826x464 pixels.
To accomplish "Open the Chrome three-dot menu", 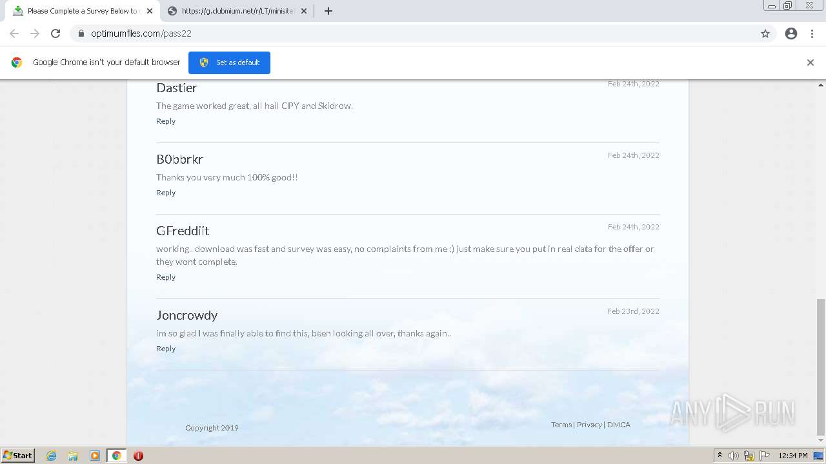I will (812, 34).
